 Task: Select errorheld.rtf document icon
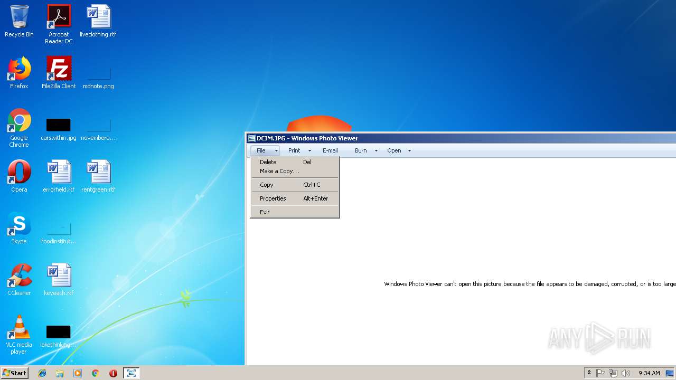point(59,176)
